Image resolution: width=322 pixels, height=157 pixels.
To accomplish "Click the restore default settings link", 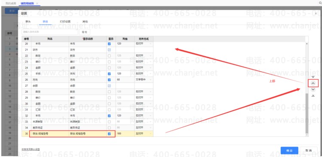I will pos(31,149).
